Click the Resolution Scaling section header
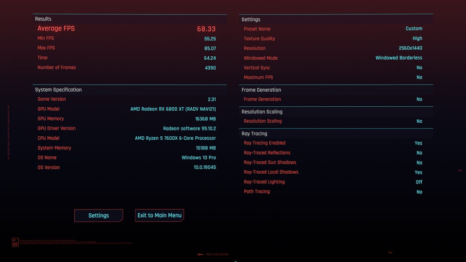Viewport: 466px width, 262px height. [x=262, y=112]
